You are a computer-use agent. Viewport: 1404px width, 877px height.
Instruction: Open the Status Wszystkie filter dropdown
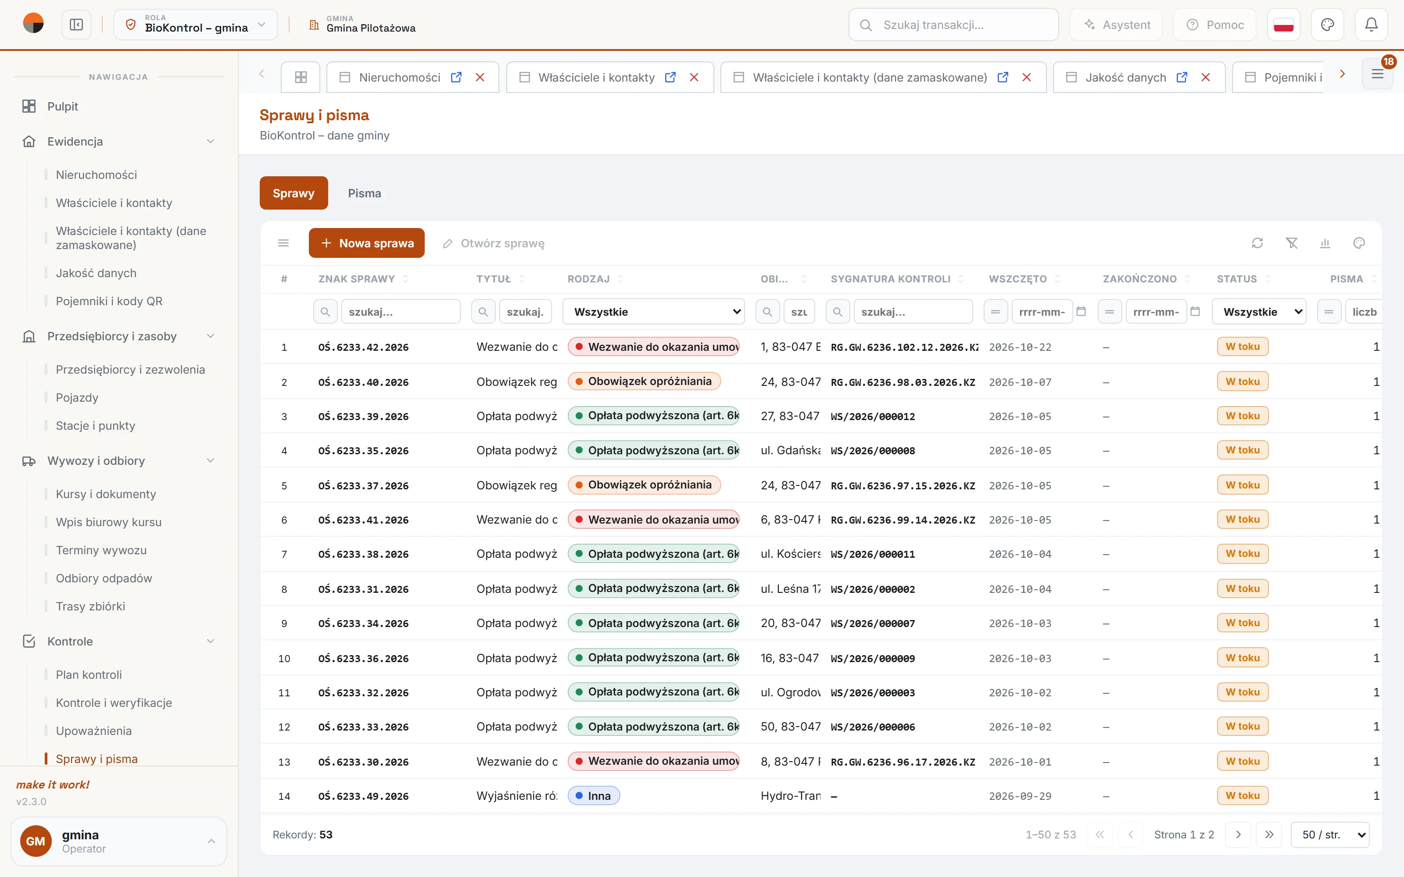(1259, 312)
